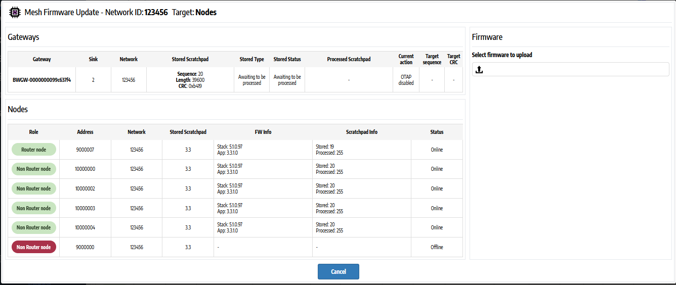Click the red offline Non Router node badge
Image resolution: width=676 pixels, height=285 pixels.
point(34,247)
